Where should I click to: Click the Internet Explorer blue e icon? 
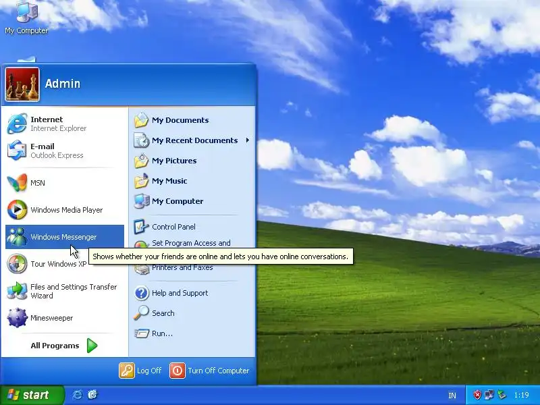17,124
